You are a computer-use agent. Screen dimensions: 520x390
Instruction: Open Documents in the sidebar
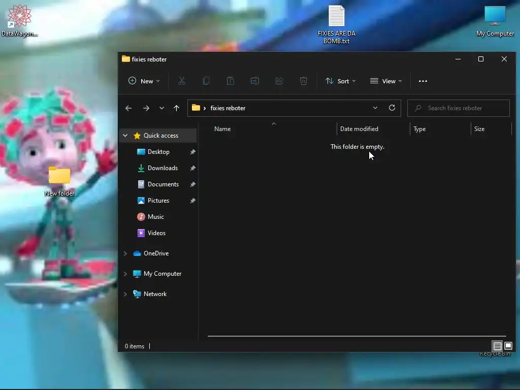163,184
